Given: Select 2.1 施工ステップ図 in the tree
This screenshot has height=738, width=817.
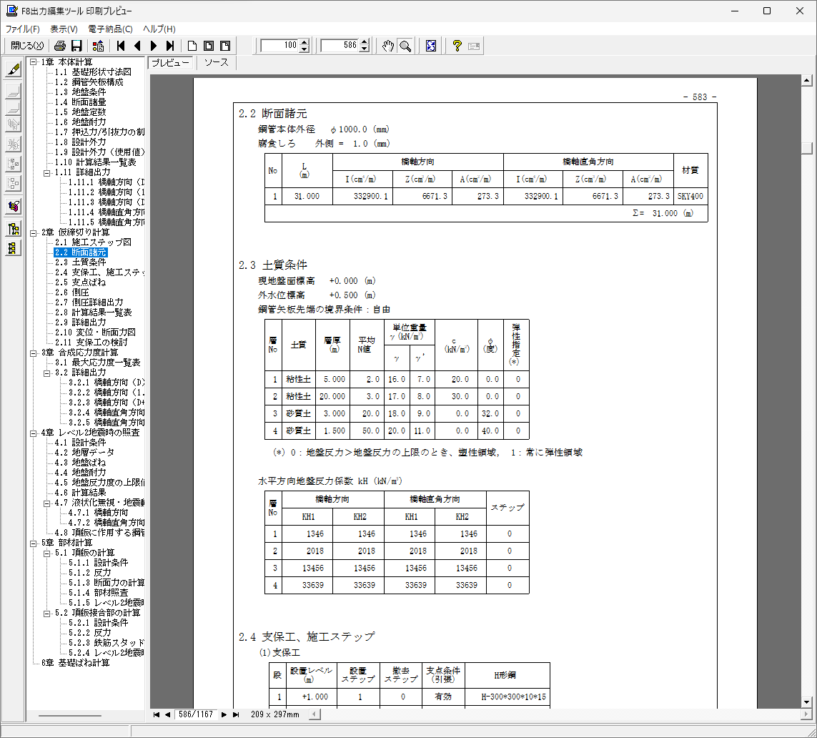Looking at the screenshot, I should click(93, 242).
